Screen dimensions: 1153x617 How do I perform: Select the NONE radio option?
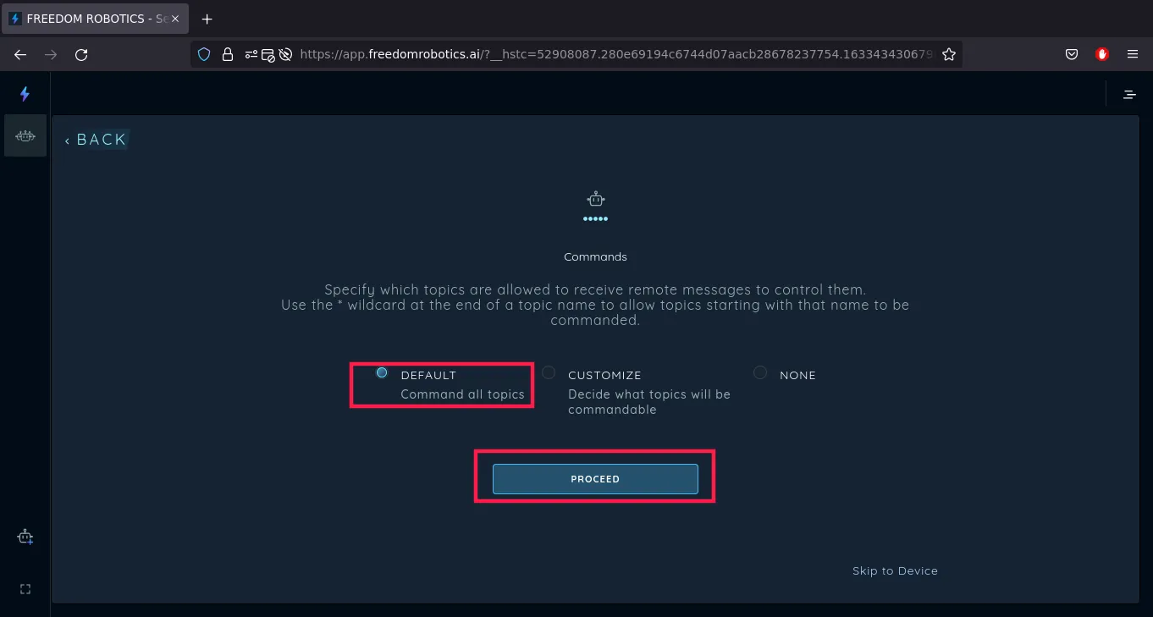tap(760, 373)
